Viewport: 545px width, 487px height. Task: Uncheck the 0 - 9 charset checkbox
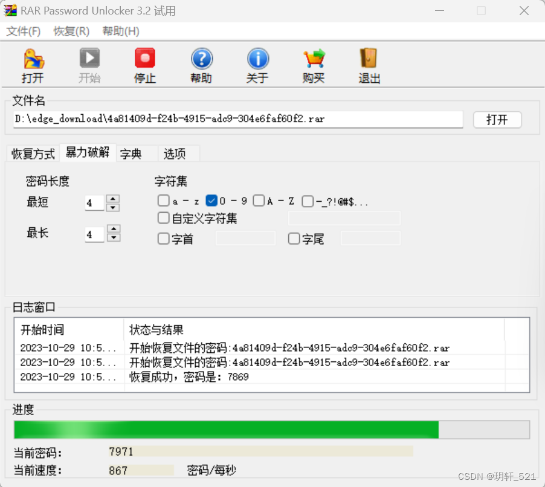[211, 201]
